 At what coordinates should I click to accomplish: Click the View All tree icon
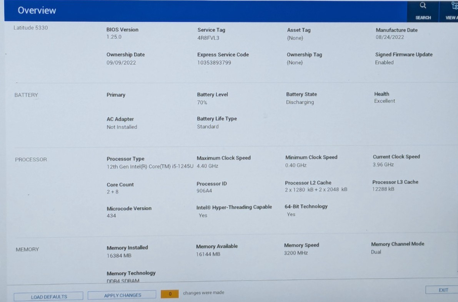[x=455, y=5]
